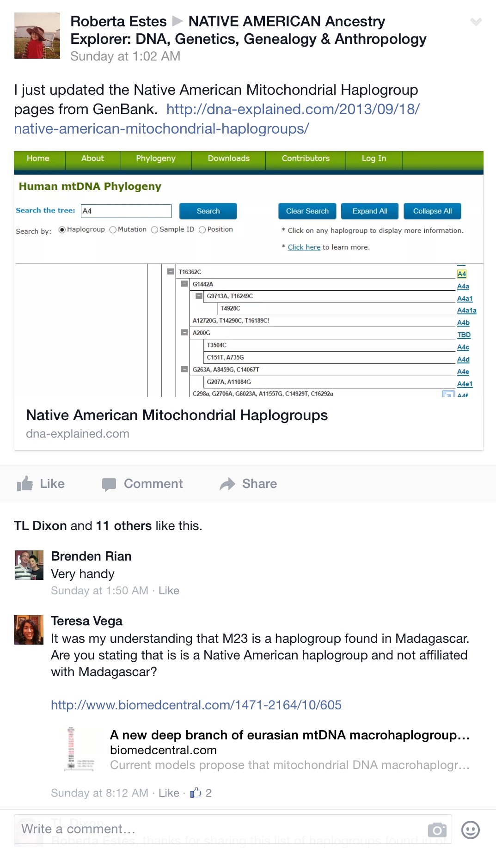Tap the Like thumbs-up icon under the post
496x848 pixels.
click(25, 484)
